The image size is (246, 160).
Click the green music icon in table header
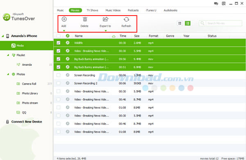tap(68, 36)
